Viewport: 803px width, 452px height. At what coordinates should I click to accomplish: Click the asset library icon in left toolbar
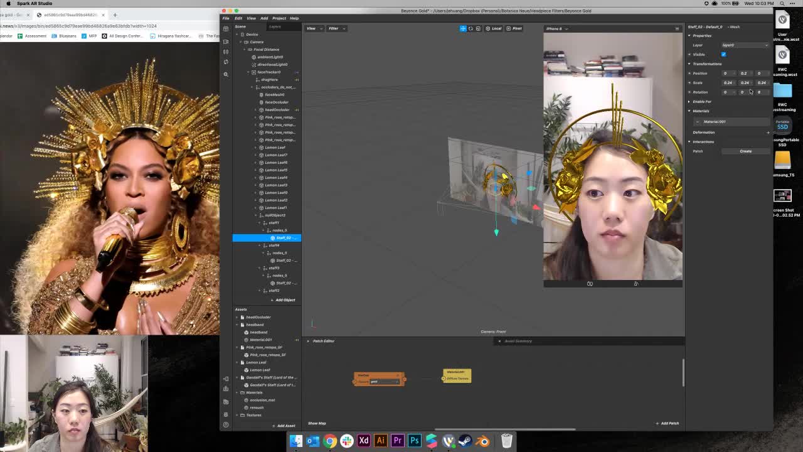pos(226,402)
